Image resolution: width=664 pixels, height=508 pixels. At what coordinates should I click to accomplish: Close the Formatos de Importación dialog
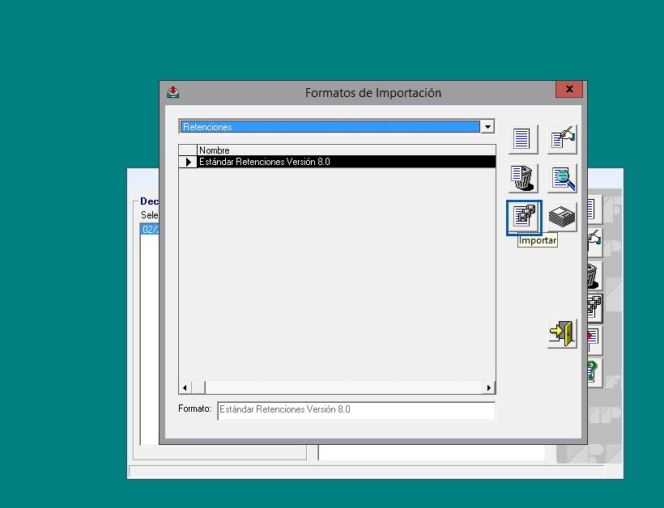(569, 89)
